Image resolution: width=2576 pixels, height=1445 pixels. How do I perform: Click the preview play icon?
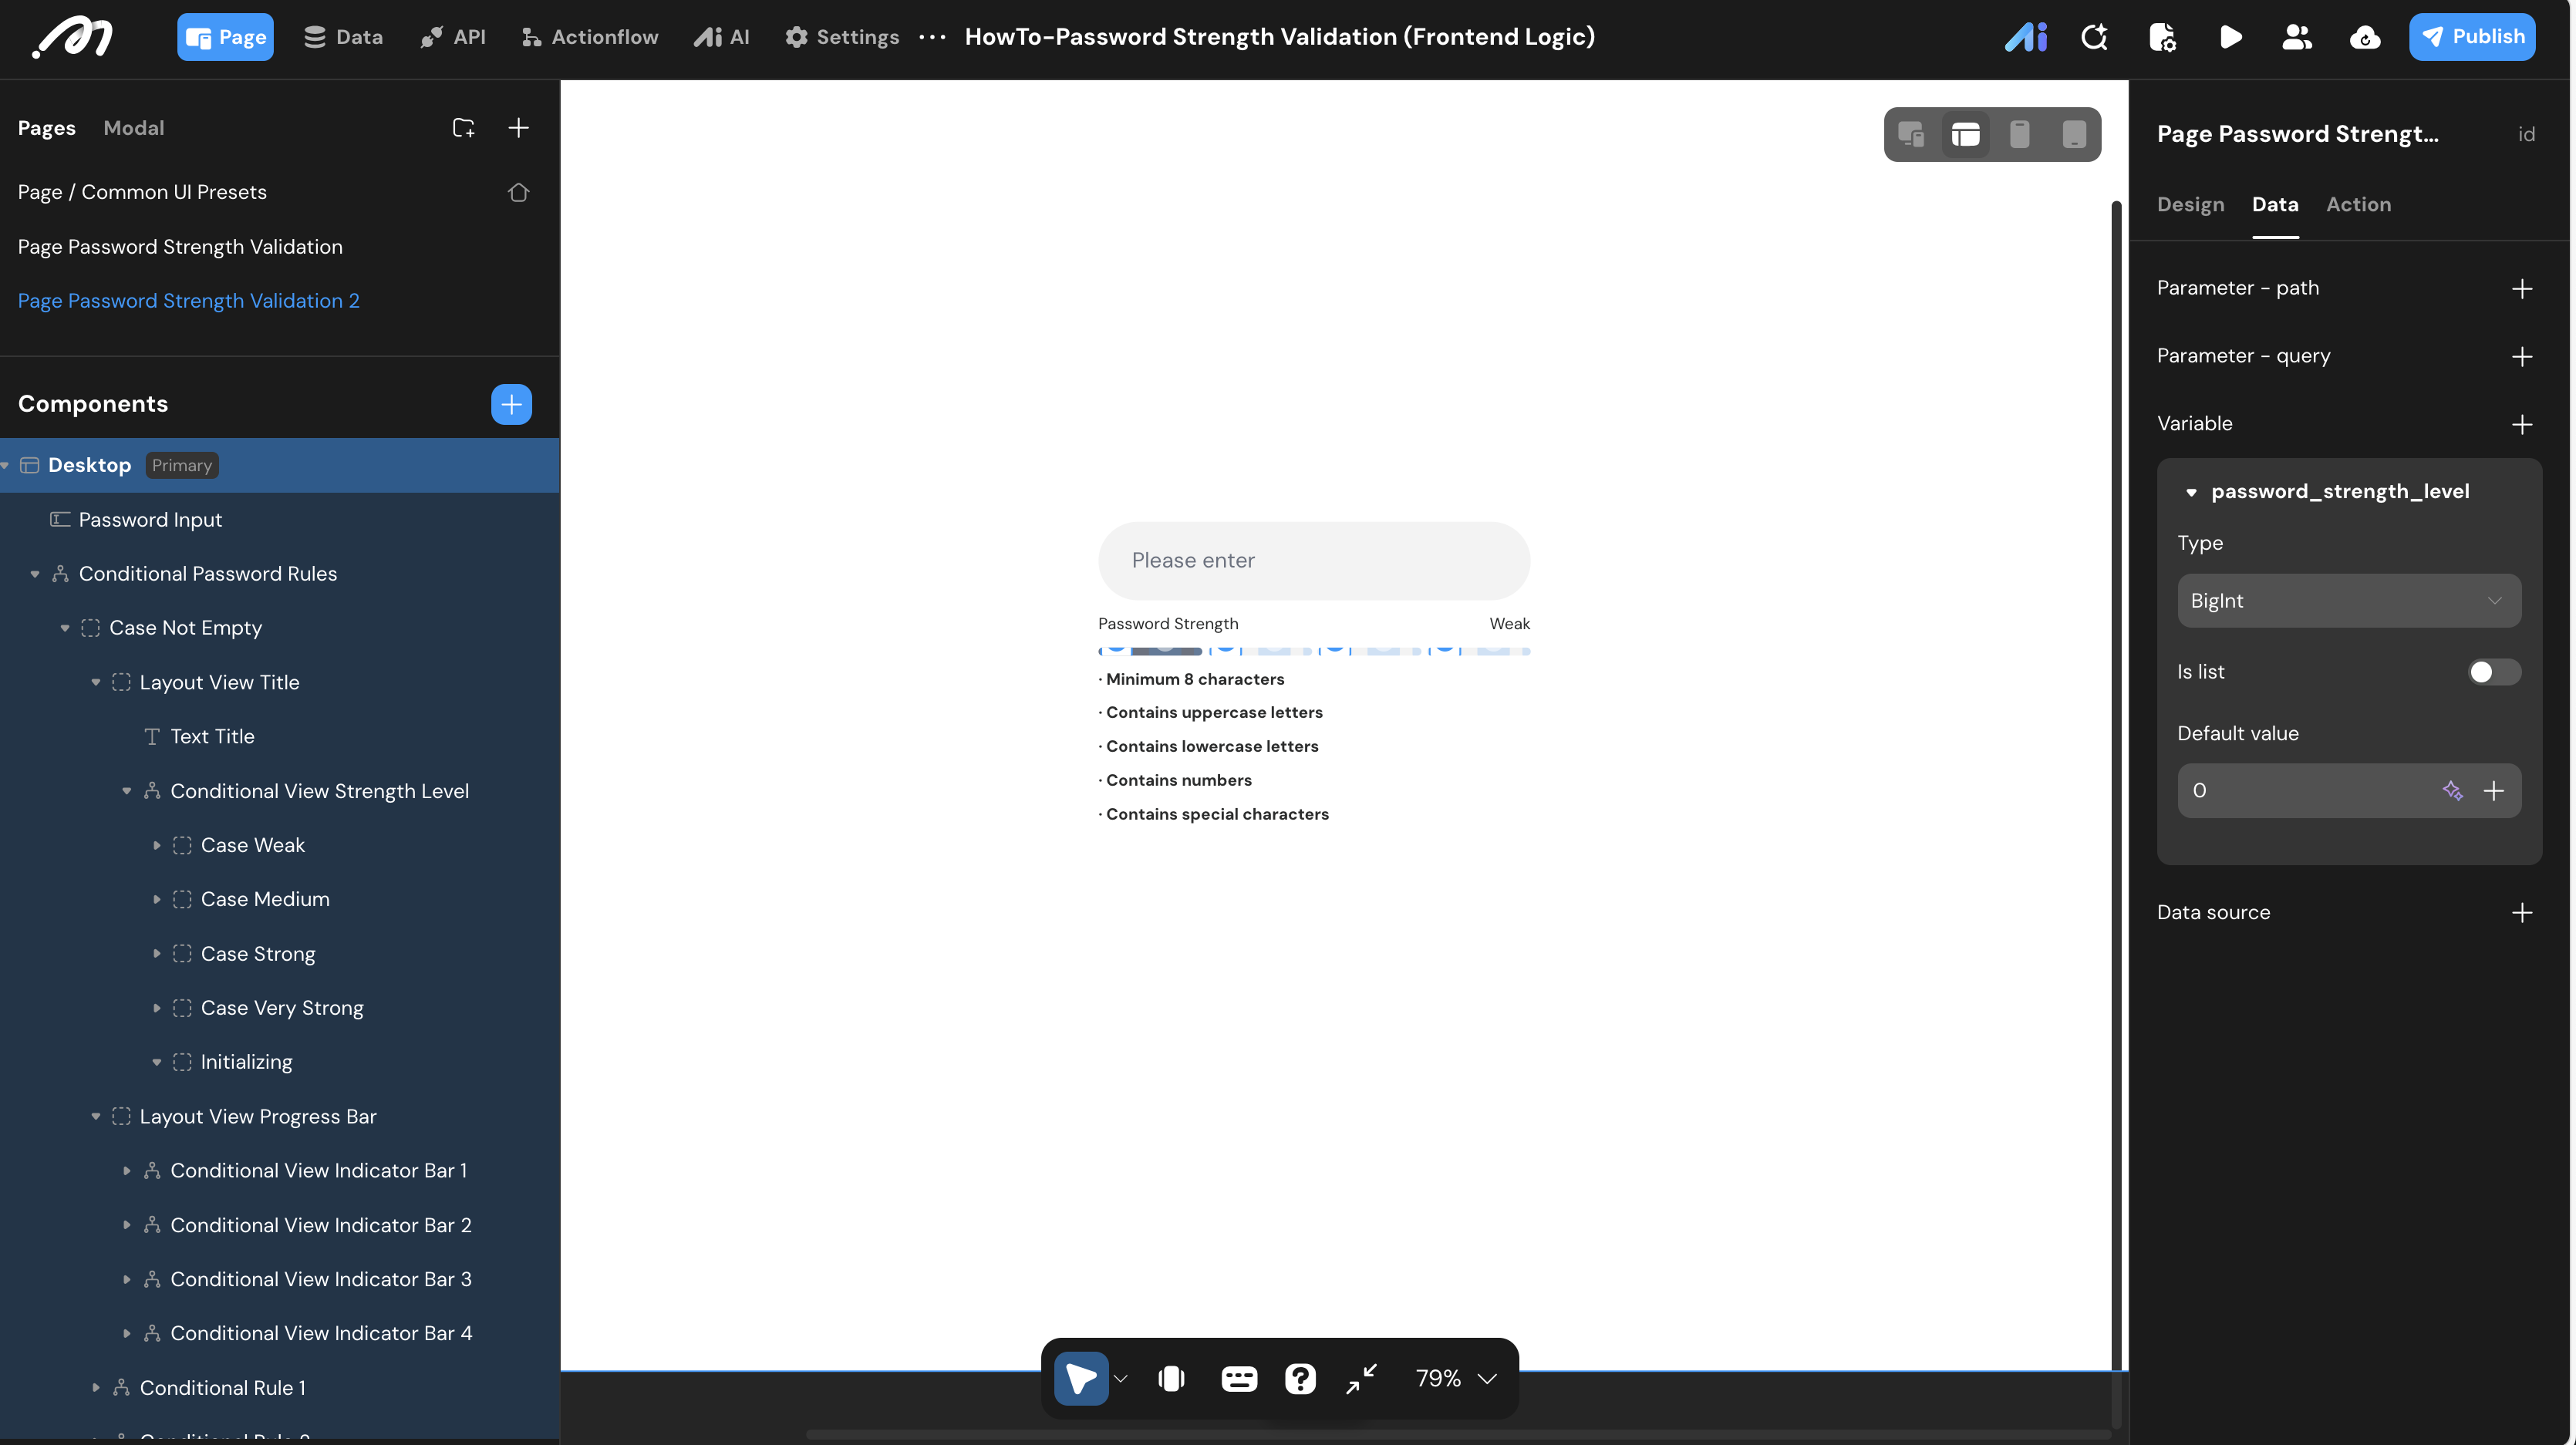click(x=2230, y=37)
